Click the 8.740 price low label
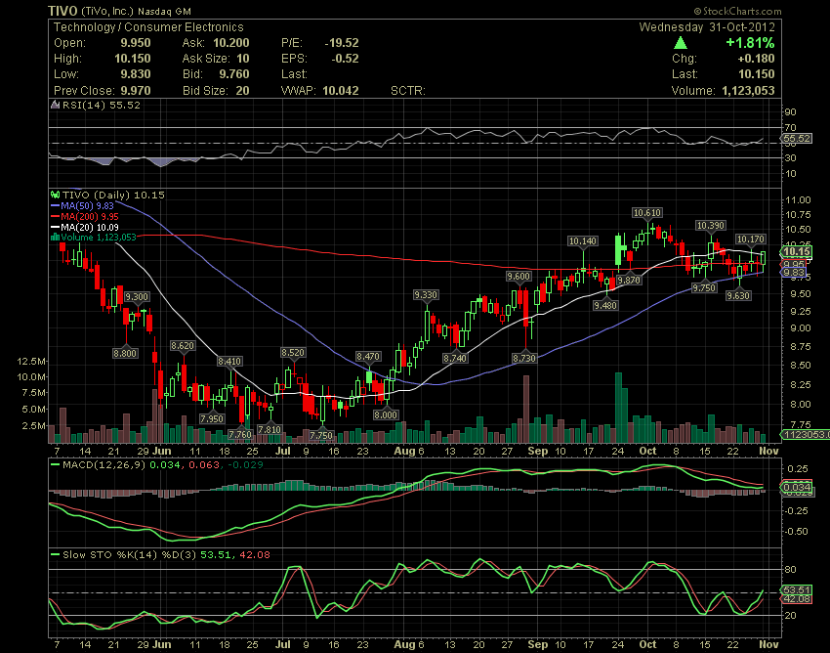Viewport: 830px width, 653px height. coord(455,359)
